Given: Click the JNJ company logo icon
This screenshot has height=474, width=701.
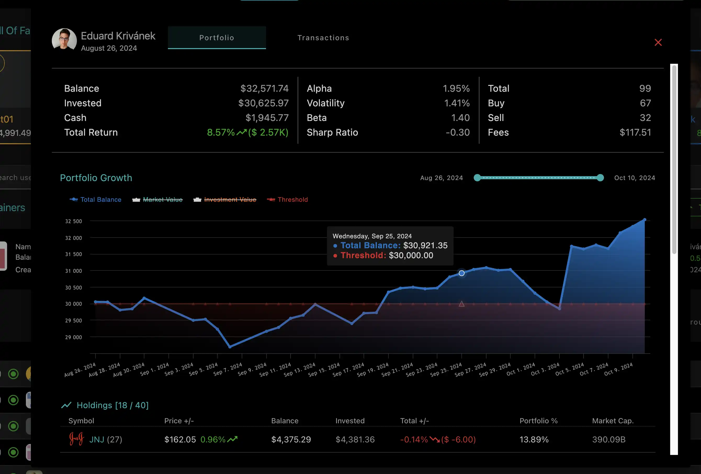Looking at the screenshot, I should (77, 439).
